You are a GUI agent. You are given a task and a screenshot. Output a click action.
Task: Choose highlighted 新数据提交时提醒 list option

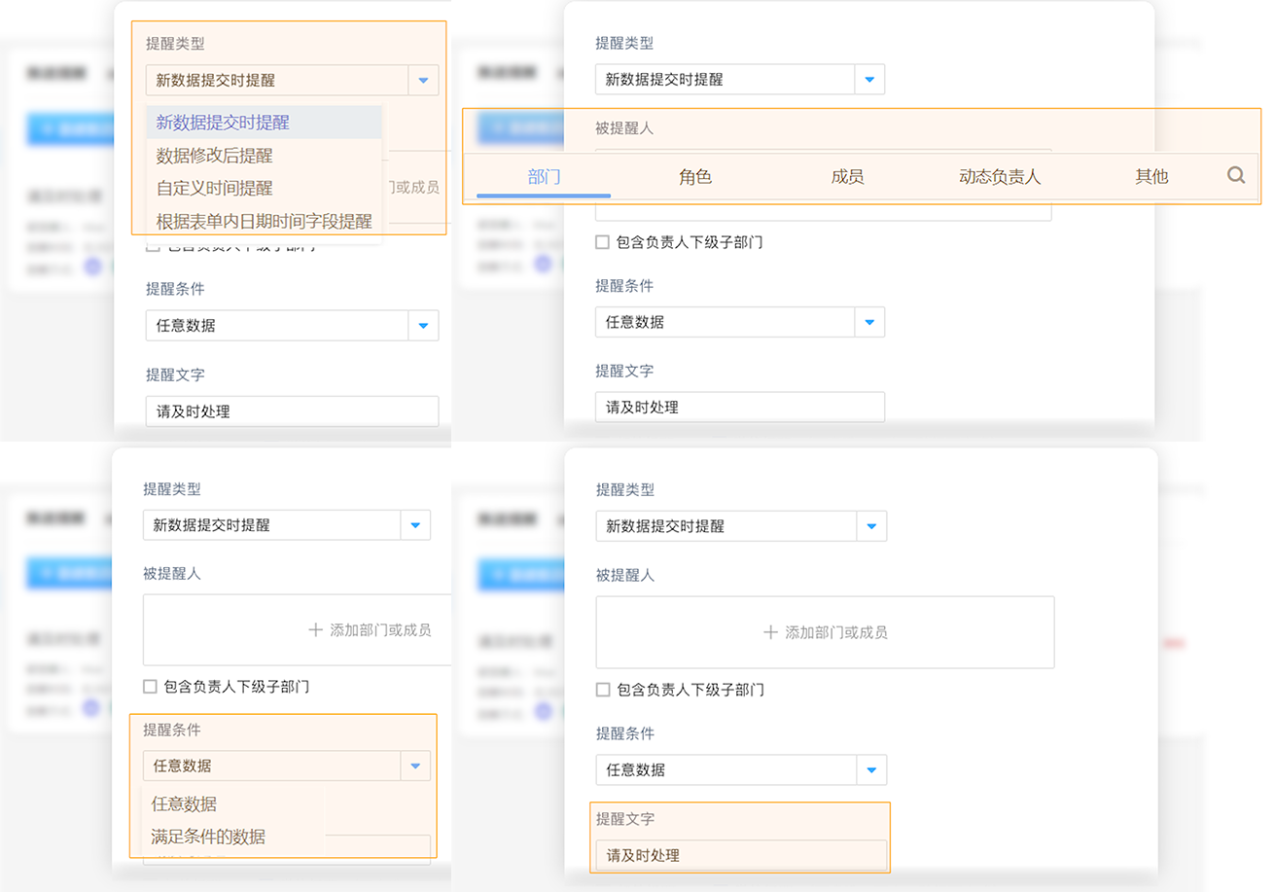tap(222, 123)
